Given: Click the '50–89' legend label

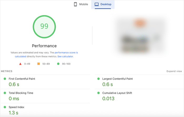Looking at the screenshot, I should coord(46,64).
